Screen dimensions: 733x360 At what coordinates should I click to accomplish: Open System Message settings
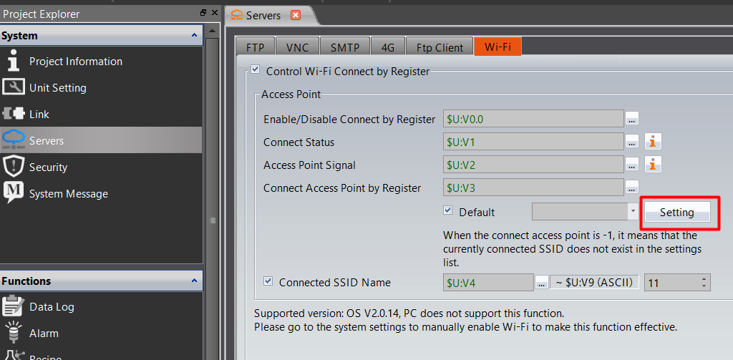click(68, 193)
